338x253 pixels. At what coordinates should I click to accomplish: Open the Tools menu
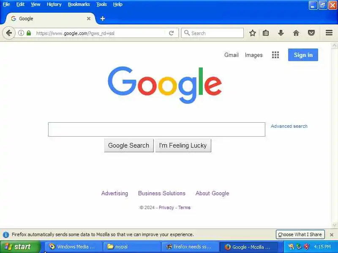(x=101, y=4)
